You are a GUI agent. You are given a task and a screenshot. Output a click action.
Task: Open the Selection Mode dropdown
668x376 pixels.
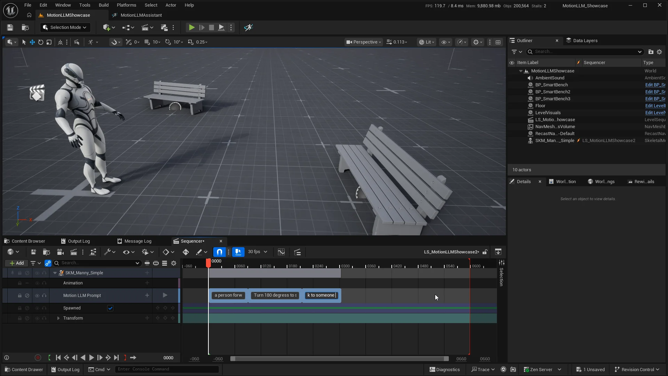click(x=65, y=28)
